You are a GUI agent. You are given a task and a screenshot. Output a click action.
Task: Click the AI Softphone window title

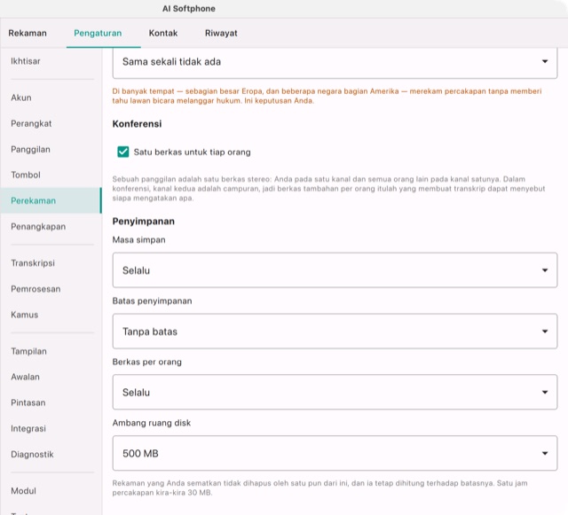pos(189,9)
